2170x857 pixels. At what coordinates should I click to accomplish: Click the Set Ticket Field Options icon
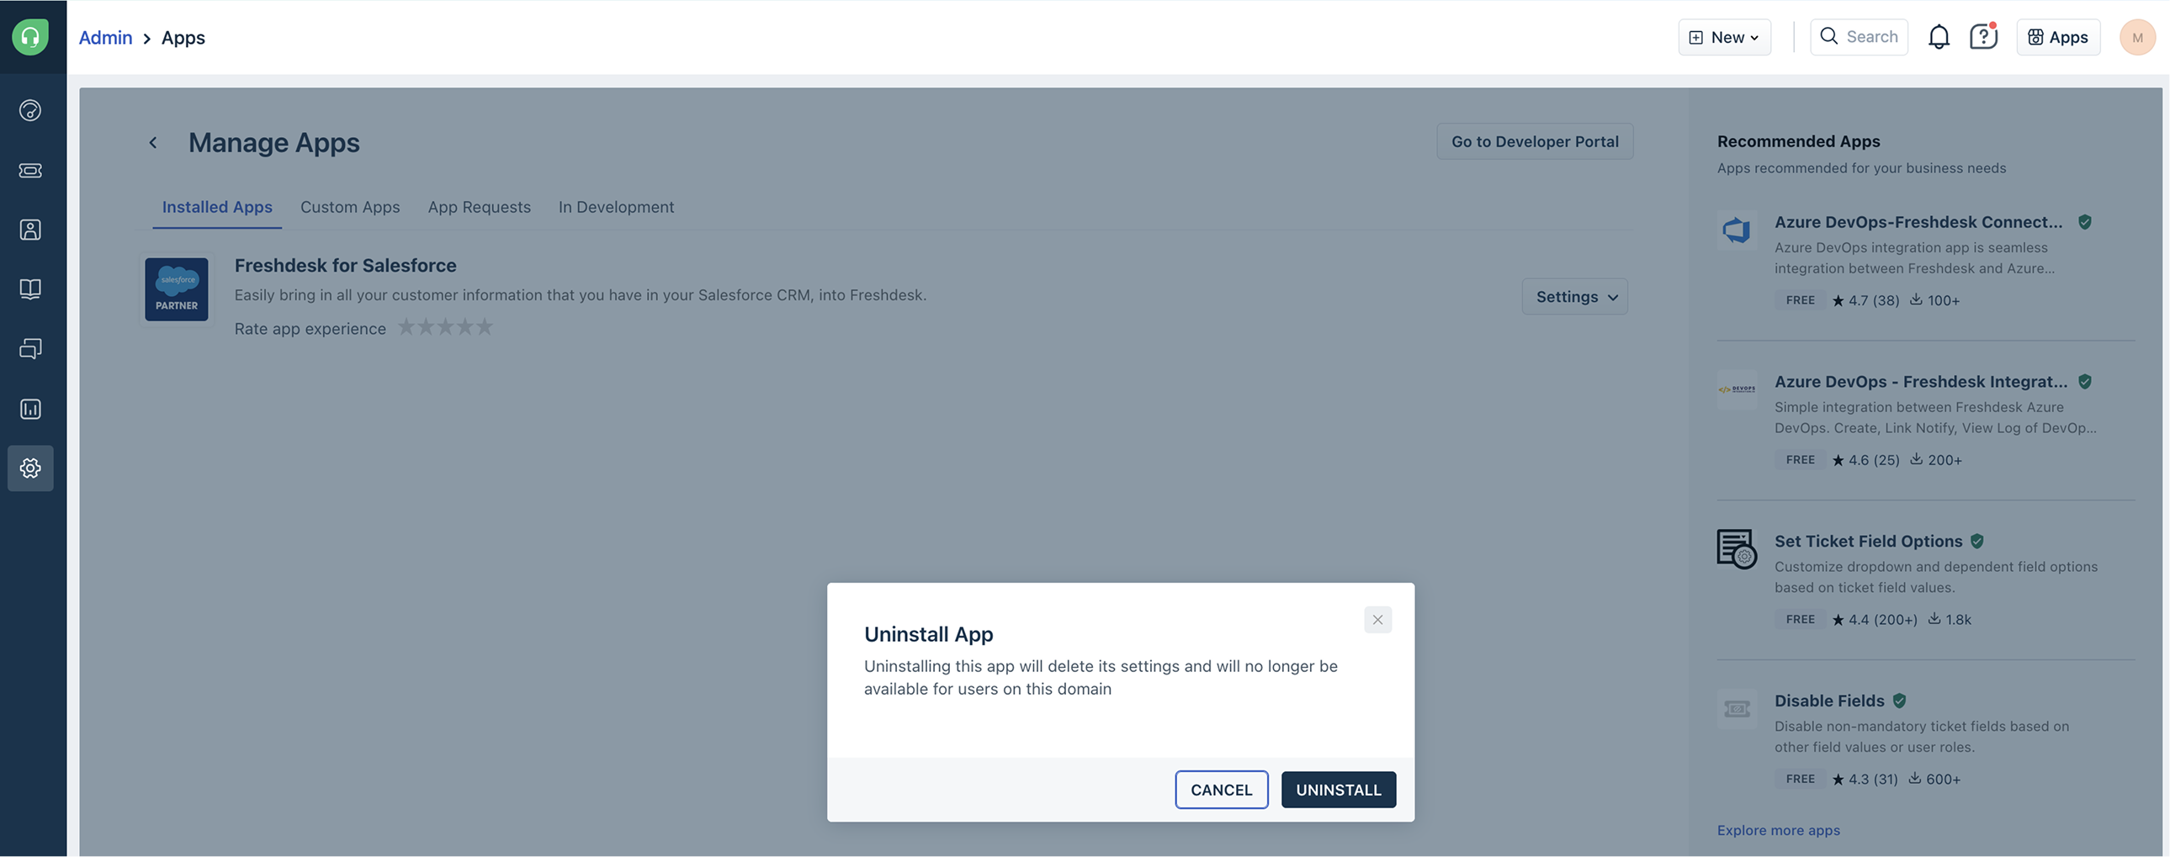1736,549
